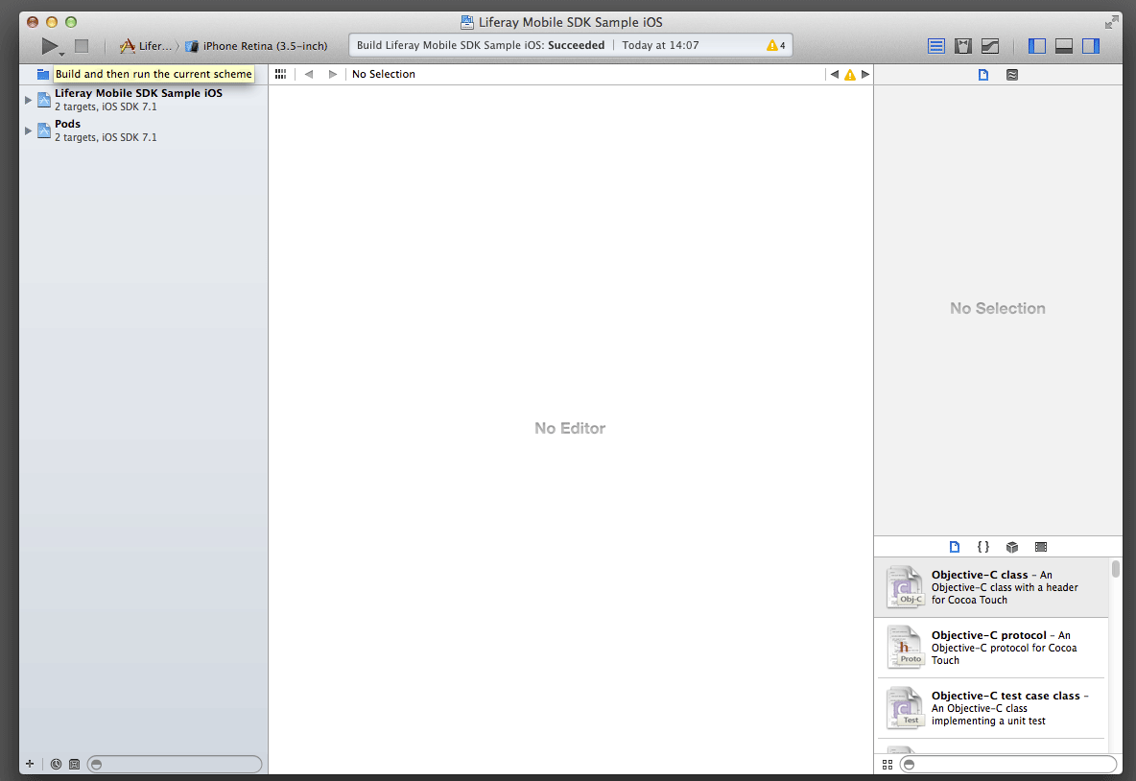This screenshot has width=1136, height=781.
Task: Switch to Standard editor view
Action: (936, 46)
